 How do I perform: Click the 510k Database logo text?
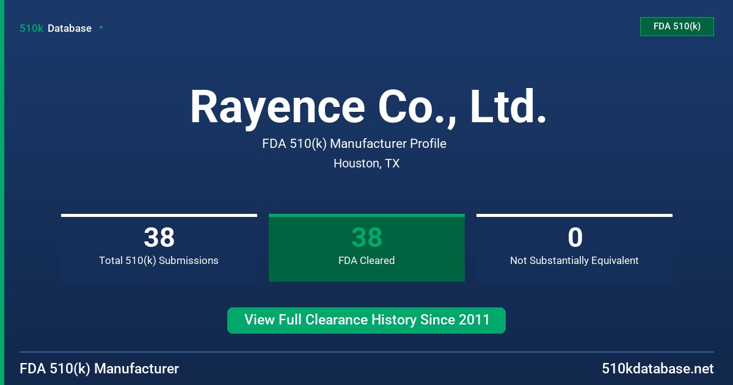coord(56,28)
